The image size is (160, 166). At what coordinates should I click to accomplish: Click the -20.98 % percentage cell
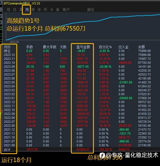[x=105, y=67]
